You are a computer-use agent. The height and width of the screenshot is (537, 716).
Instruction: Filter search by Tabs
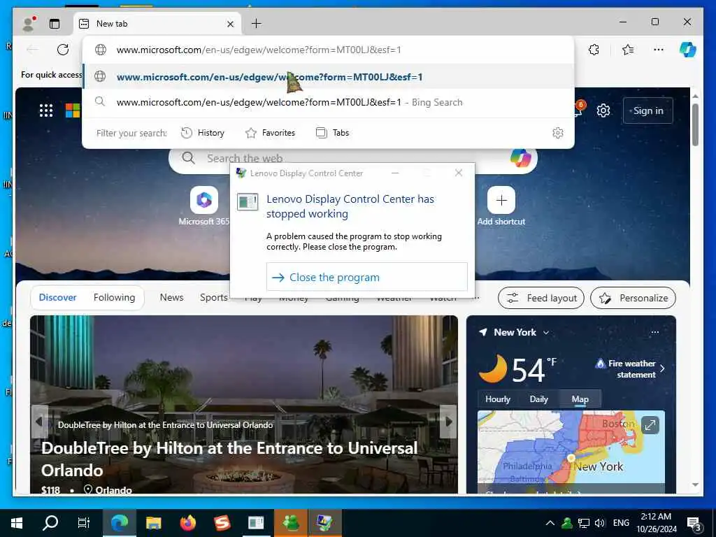click(x=333, y=133)
